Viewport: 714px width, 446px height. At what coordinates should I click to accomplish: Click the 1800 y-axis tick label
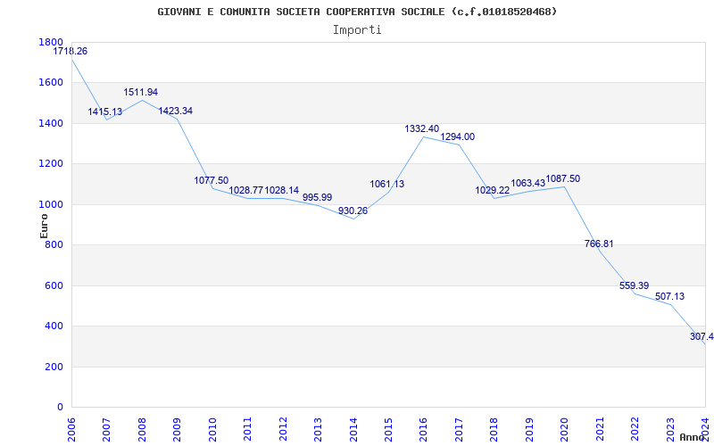coord(51,42)
